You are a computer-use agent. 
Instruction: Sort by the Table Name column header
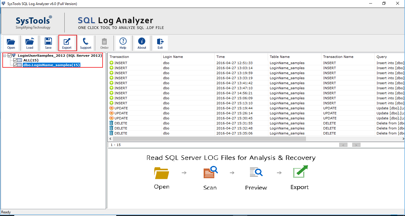pos(295,57)
